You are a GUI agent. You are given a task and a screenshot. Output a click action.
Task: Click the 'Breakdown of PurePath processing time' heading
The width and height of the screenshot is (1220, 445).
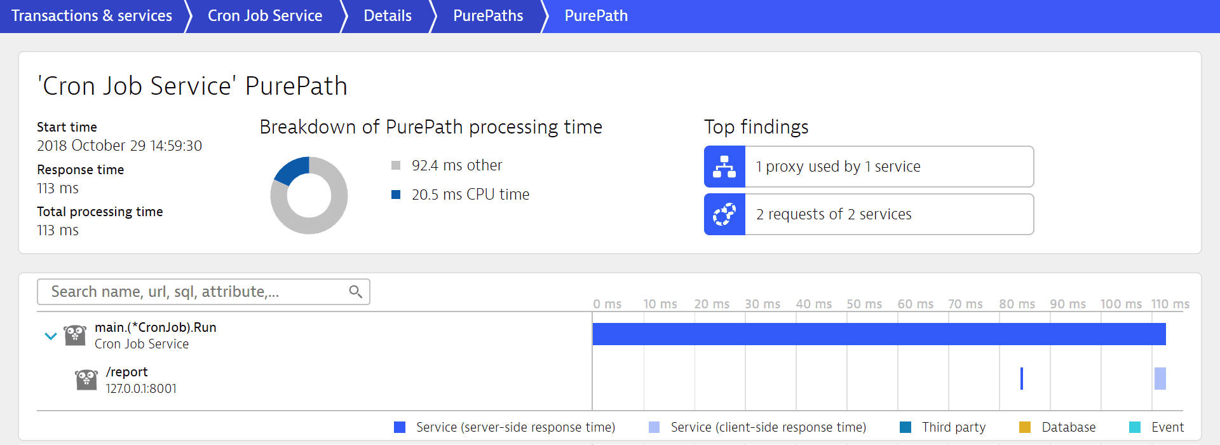[x=431, y=127]
